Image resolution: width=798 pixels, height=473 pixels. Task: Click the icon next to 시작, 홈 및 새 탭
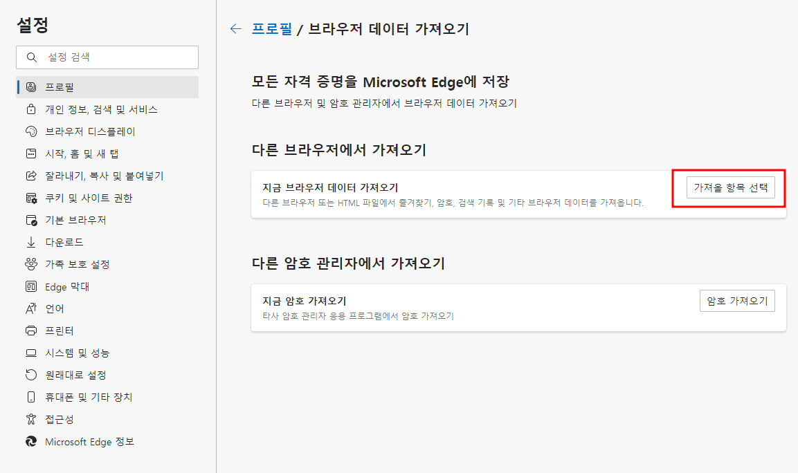pyautogui.click(x=31, y=154)
